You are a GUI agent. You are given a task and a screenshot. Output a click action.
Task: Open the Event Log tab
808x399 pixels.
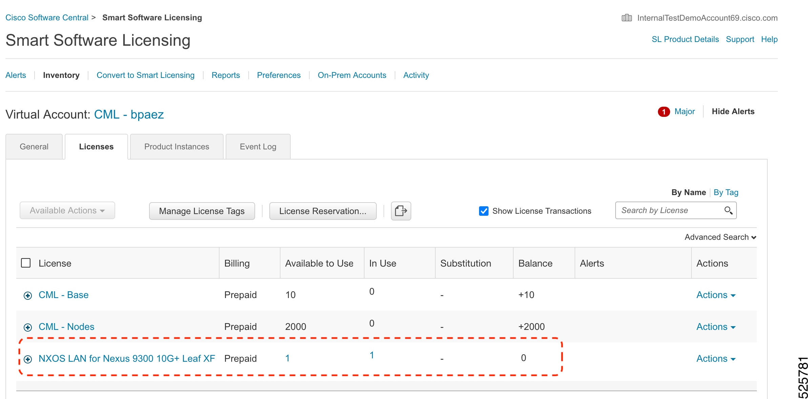tap(258, 147)
